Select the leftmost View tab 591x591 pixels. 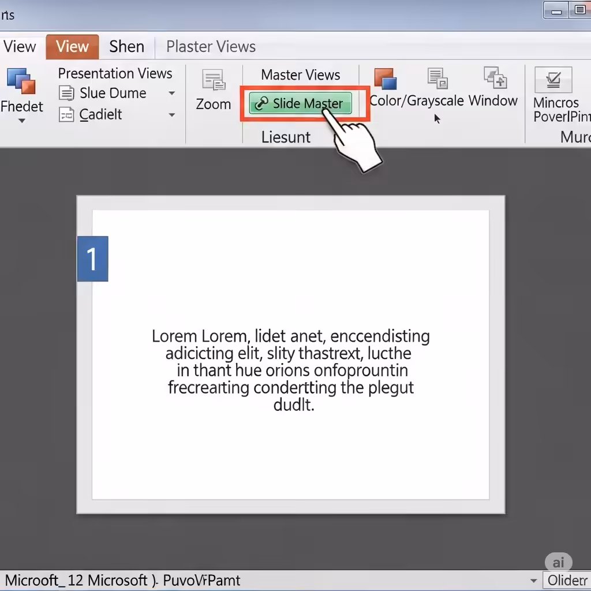click(x=20, y=47)
